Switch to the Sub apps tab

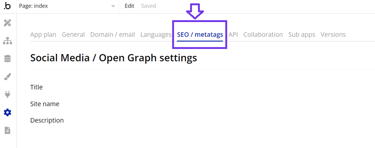302,35
